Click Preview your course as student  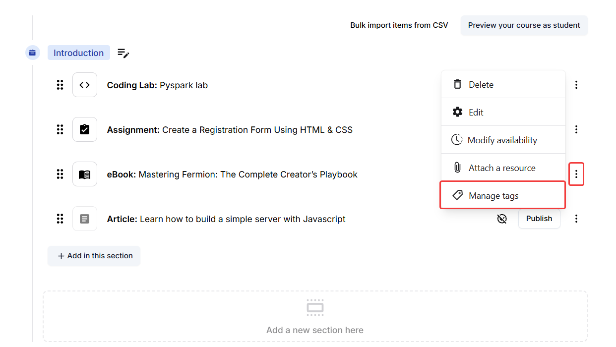pyautogui.click(x=524, y=25)
